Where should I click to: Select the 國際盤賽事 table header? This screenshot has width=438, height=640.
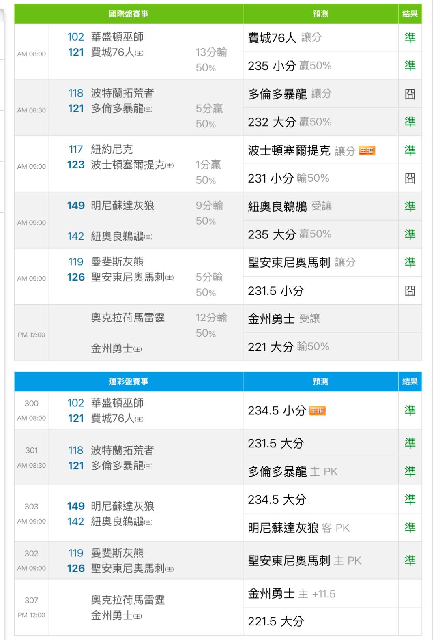(x=129, y=14)
